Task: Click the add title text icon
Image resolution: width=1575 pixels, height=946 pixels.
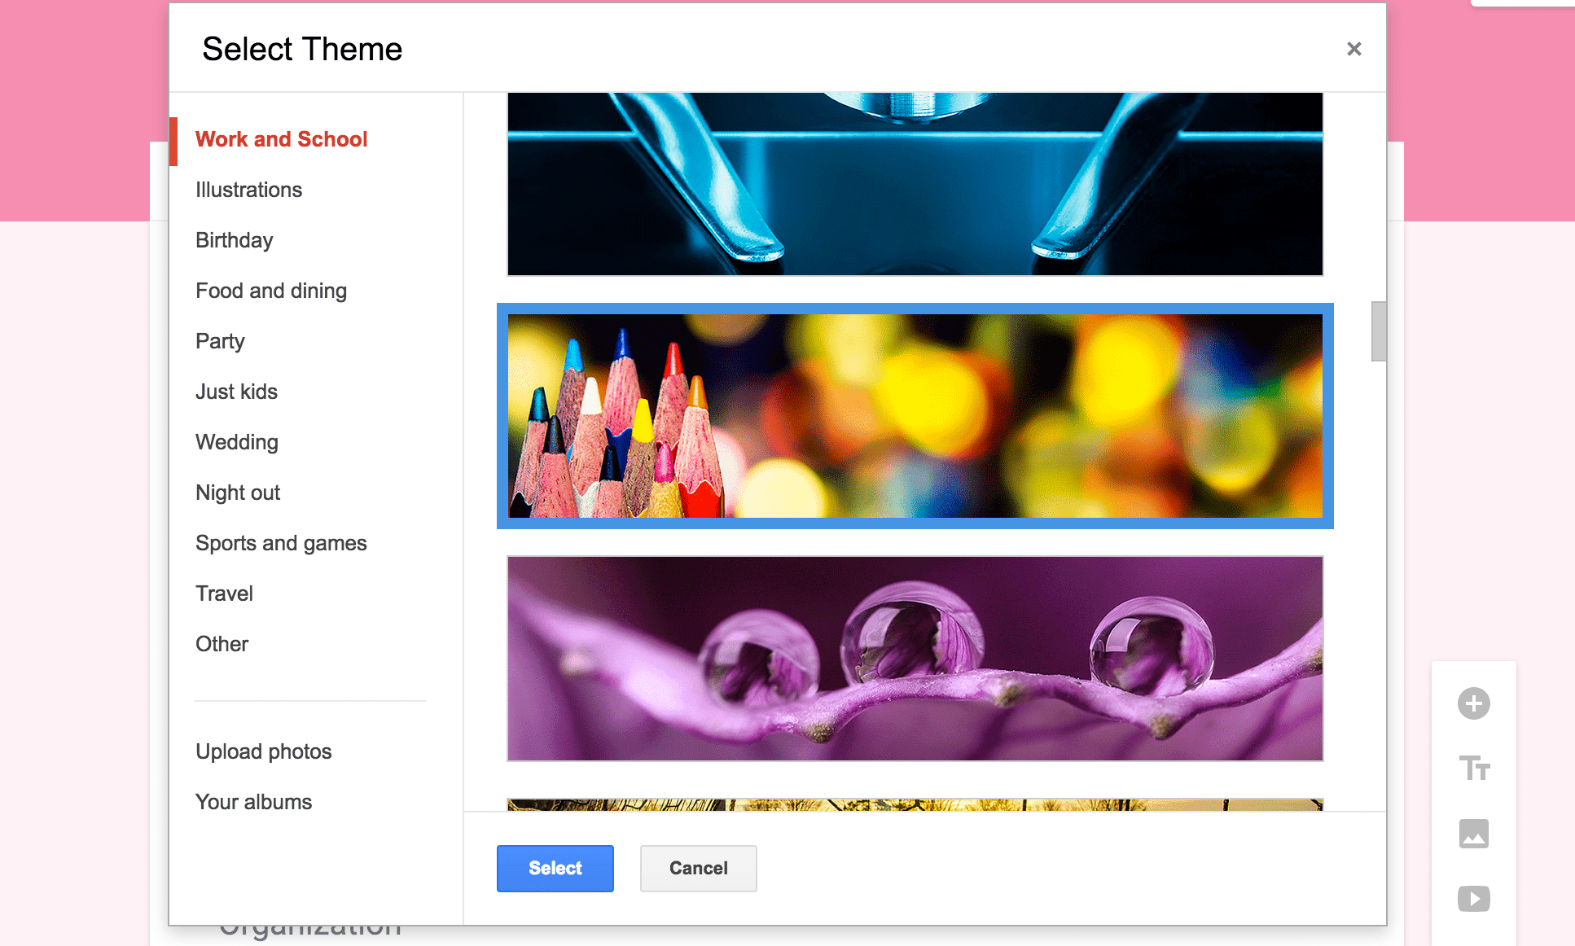Action: pyautogui.click(x=1473, y=768)
